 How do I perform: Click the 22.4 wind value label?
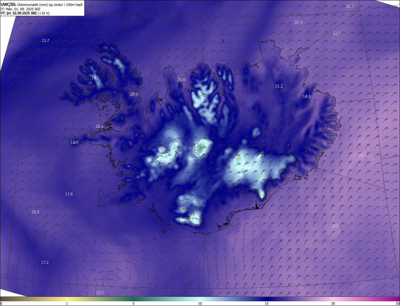(298, 23)
